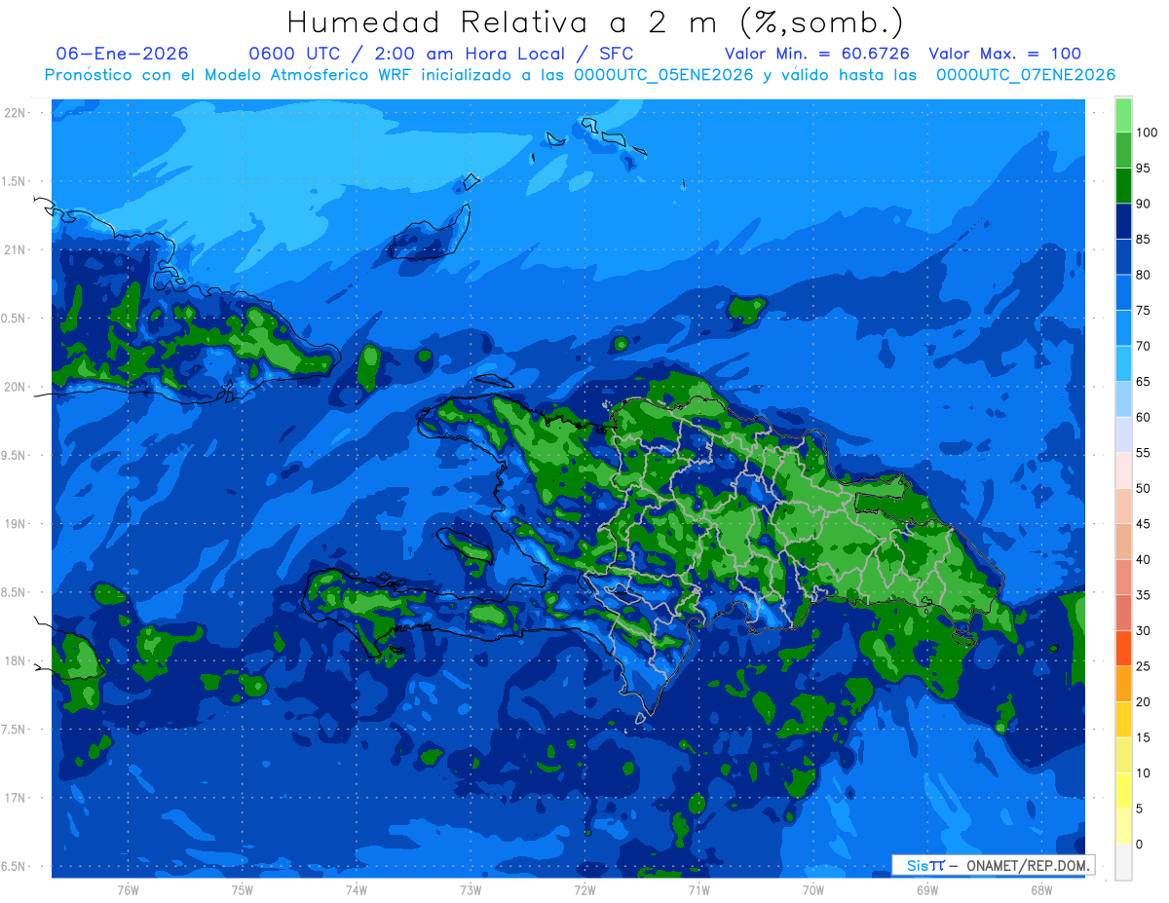Click the '17N' latitude label

pyautogui.click(x=16, y=797)
